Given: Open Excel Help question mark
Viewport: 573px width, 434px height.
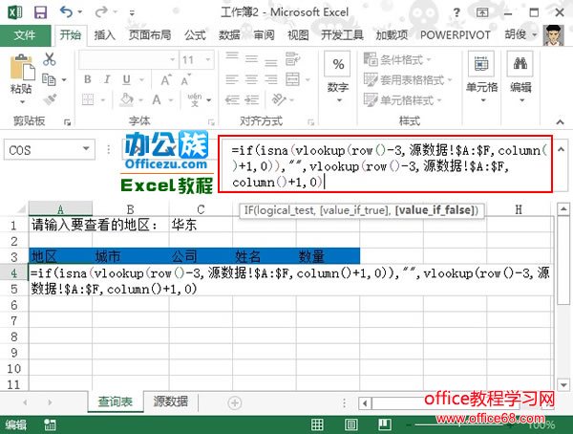Looking at the screenshot, I should [x=456, y=12].
